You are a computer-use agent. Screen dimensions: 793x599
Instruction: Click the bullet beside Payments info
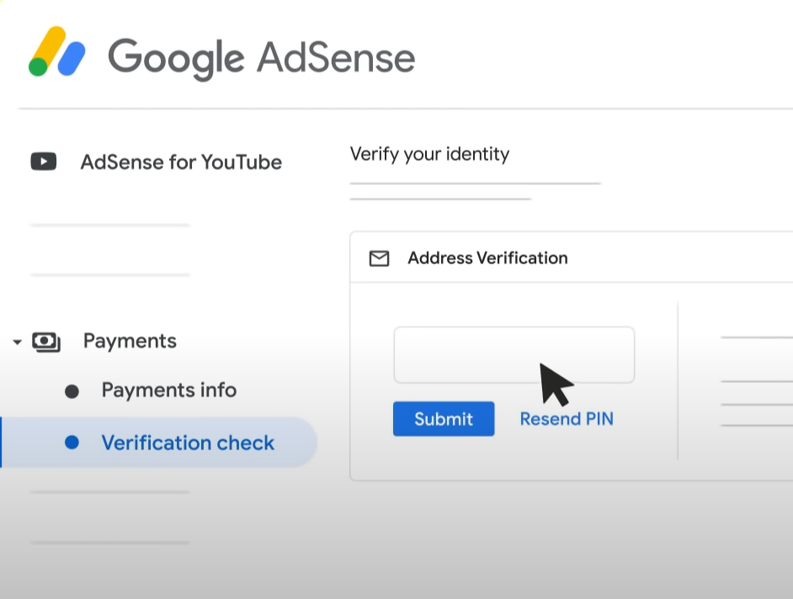click(x=72, y=391)
